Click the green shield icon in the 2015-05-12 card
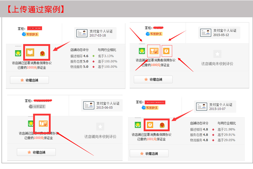The height and width of the screenshot is (169, 253). (142, 51)
